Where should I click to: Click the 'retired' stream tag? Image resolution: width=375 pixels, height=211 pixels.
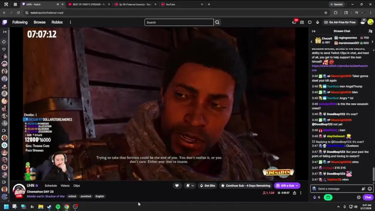point(72,196)
